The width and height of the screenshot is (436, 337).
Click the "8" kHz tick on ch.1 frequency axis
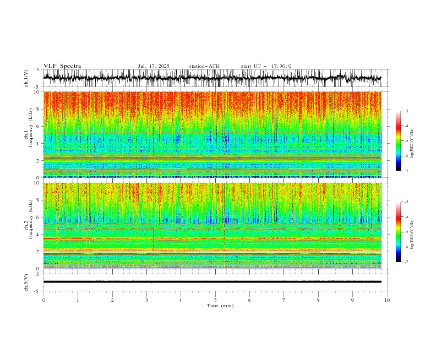point(39,109)
